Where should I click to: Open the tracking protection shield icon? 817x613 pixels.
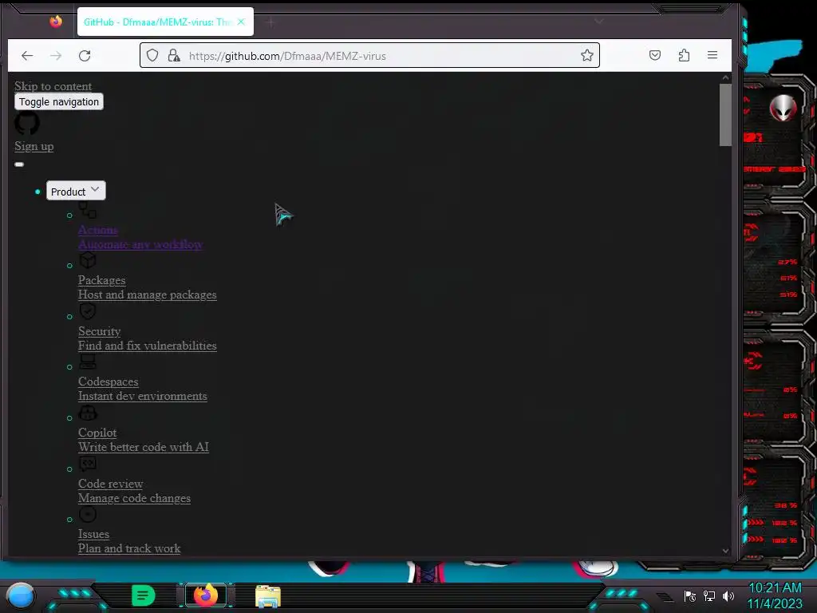[x=152, y=55]
